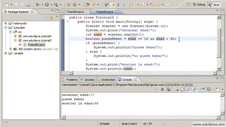This screenshot has width=226, height=127.
Task: Click the editor vertical scrollbar thumb
Action: [219, 43]
